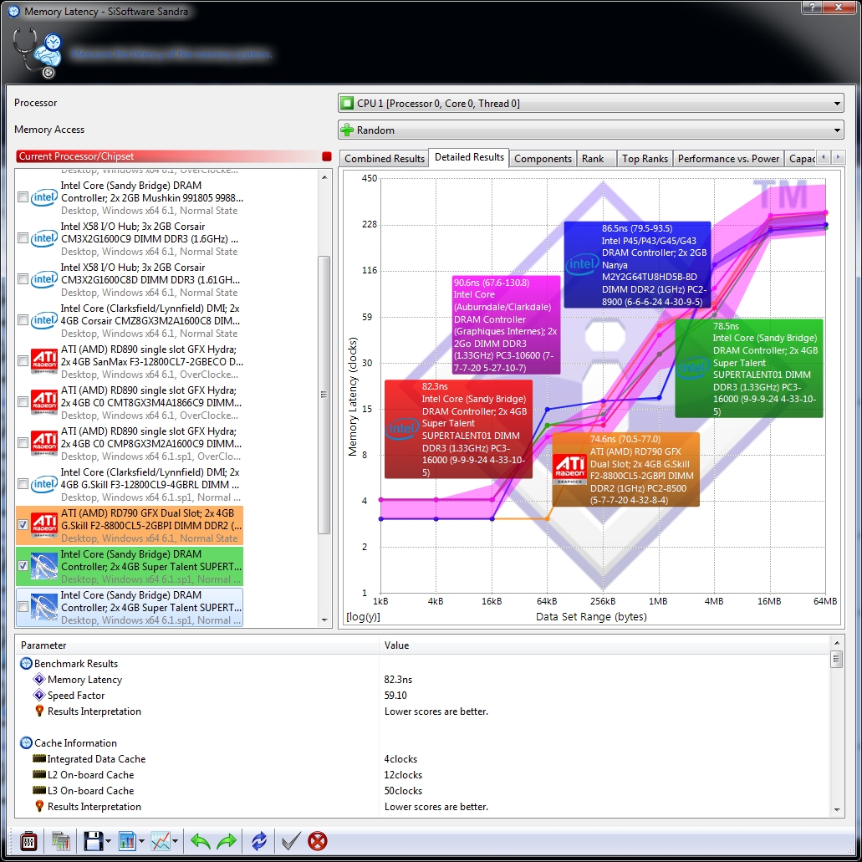862x862 pixels.
Task: Uncheck the ATI RD790 GFX Dual Slot entry
Action: (23, 525)
